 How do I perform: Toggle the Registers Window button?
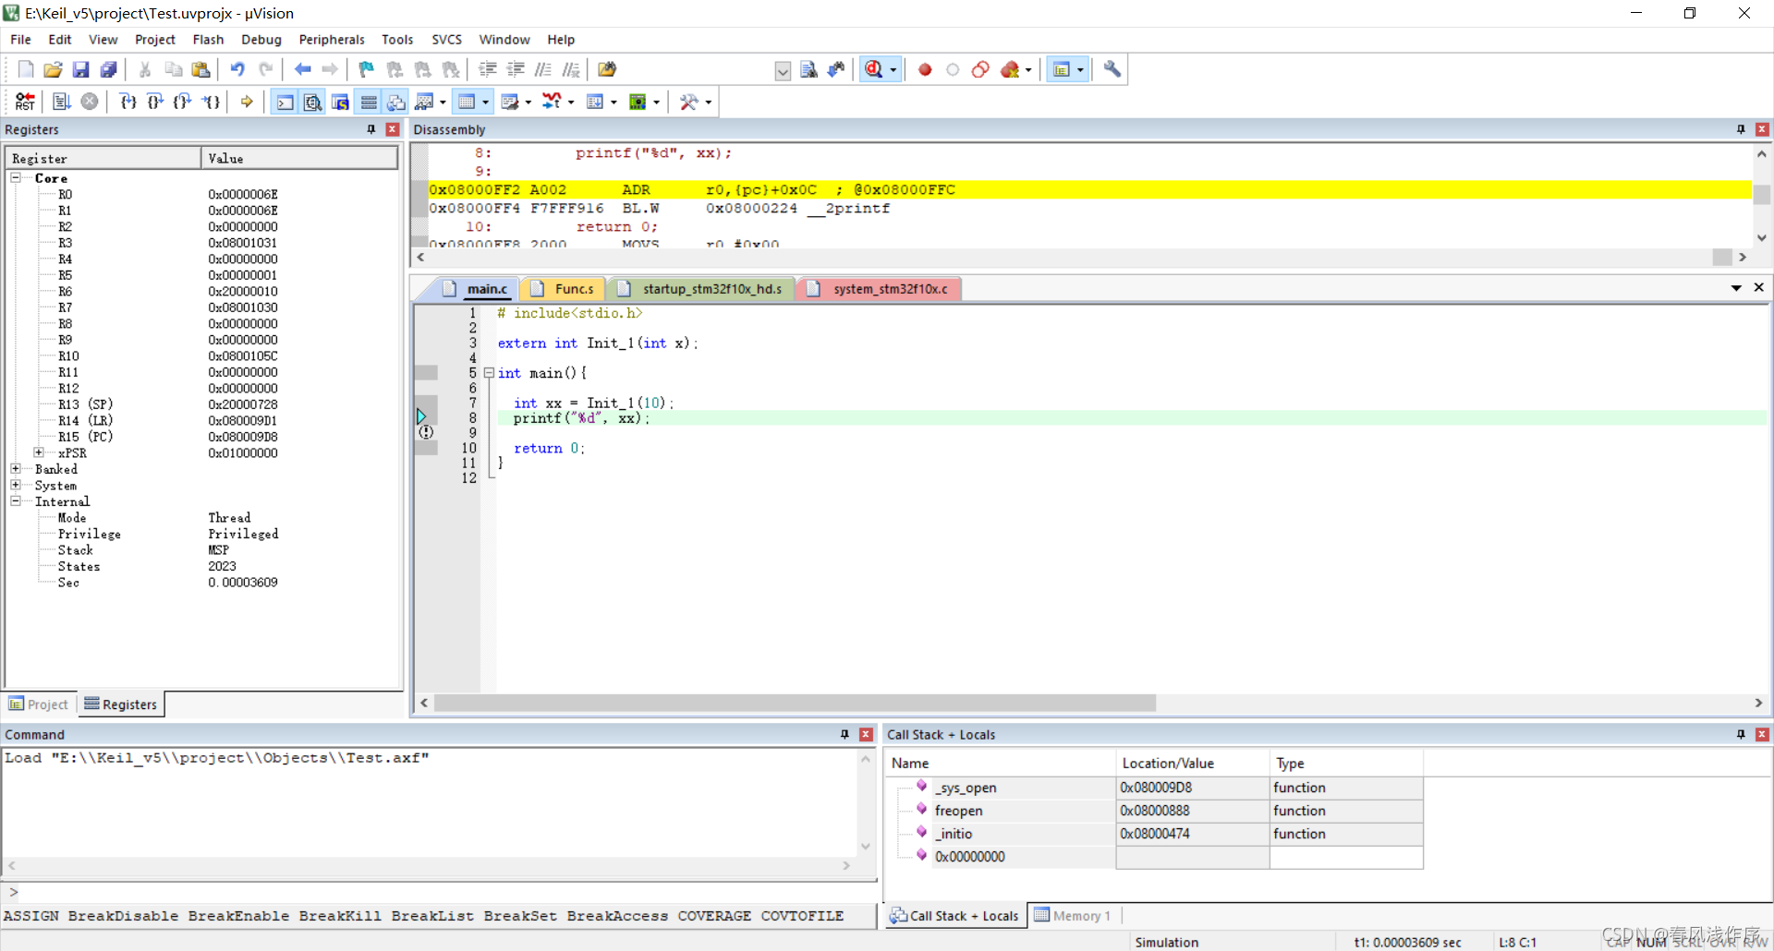point(369,102)
